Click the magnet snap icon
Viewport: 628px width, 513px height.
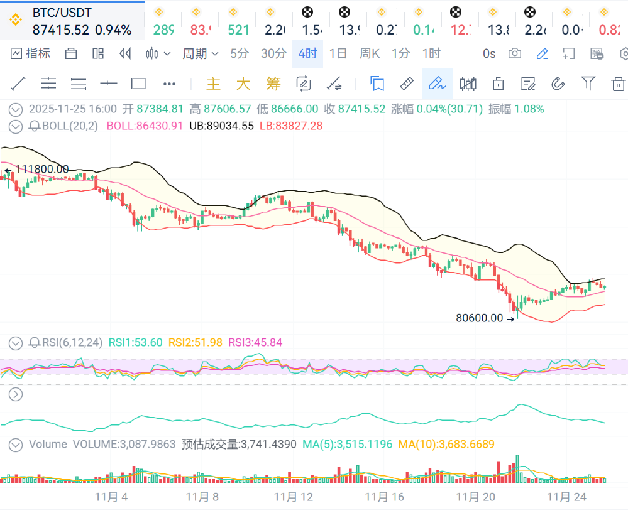click(558, 84)
